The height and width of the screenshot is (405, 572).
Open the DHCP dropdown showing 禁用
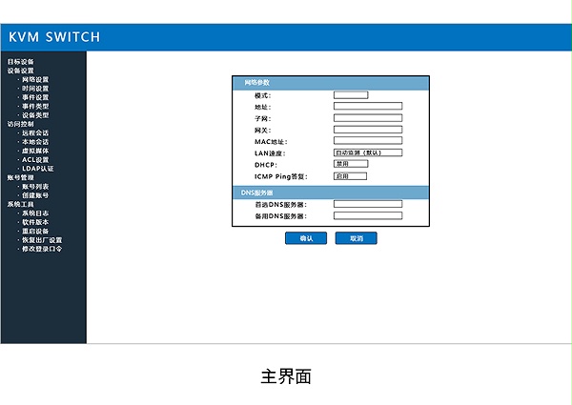(351, 164)
